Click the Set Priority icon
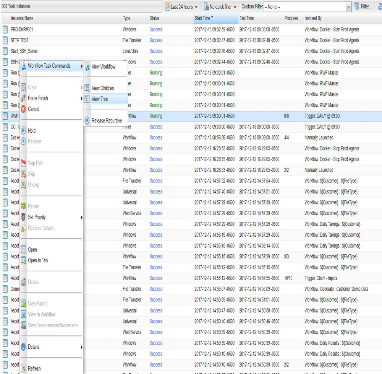The width and height of the screenshot is (382, 374). (x=23, y=217)
